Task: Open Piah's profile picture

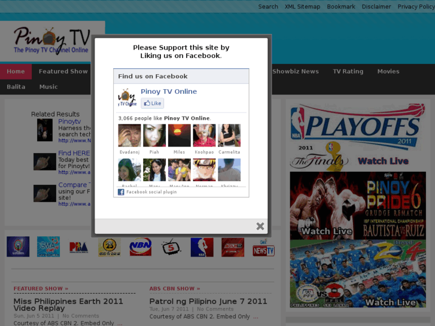Action: (154, 135)
